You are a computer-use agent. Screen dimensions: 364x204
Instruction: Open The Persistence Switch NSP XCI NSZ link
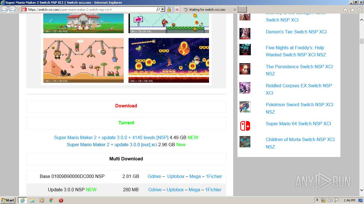[x=299, y=70]
